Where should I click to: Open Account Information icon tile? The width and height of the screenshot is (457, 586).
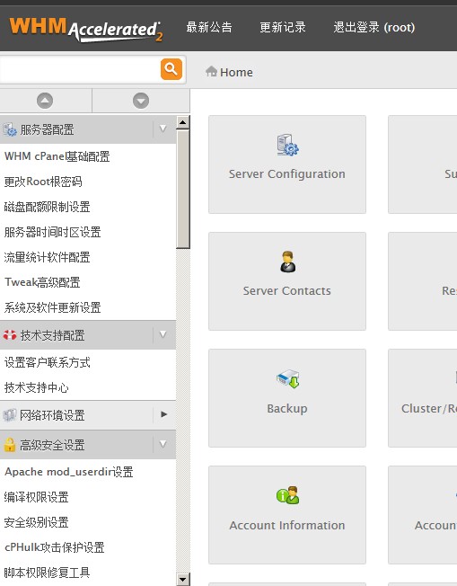pos(287,515)
